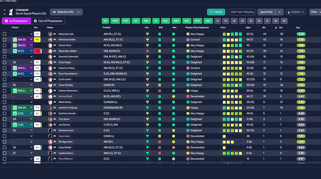Open Hugo Ekitiké's S4 picked dropdown
The width and height of the screenshot is (321, 179).
22,147
